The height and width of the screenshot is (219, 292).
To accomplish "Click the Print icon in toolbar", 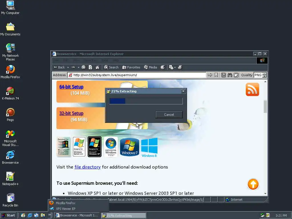I will click(180, 67).
